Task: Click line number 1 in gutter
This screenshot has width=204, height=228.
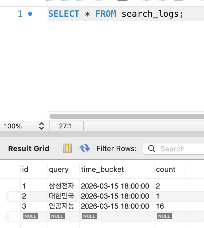Action: click(x=20, y=14)
